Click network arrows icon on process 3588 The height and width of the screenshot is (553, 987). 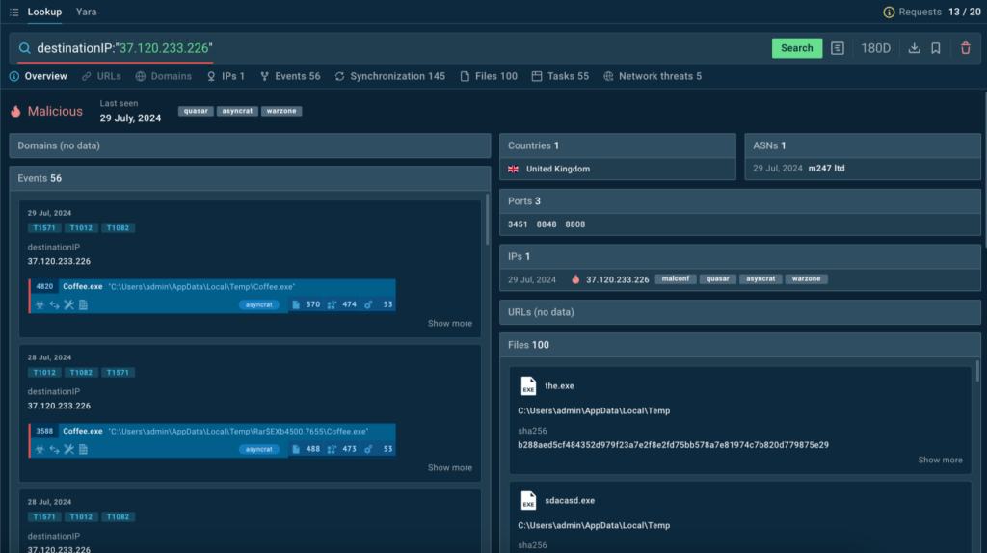click(x=54, y=449)
